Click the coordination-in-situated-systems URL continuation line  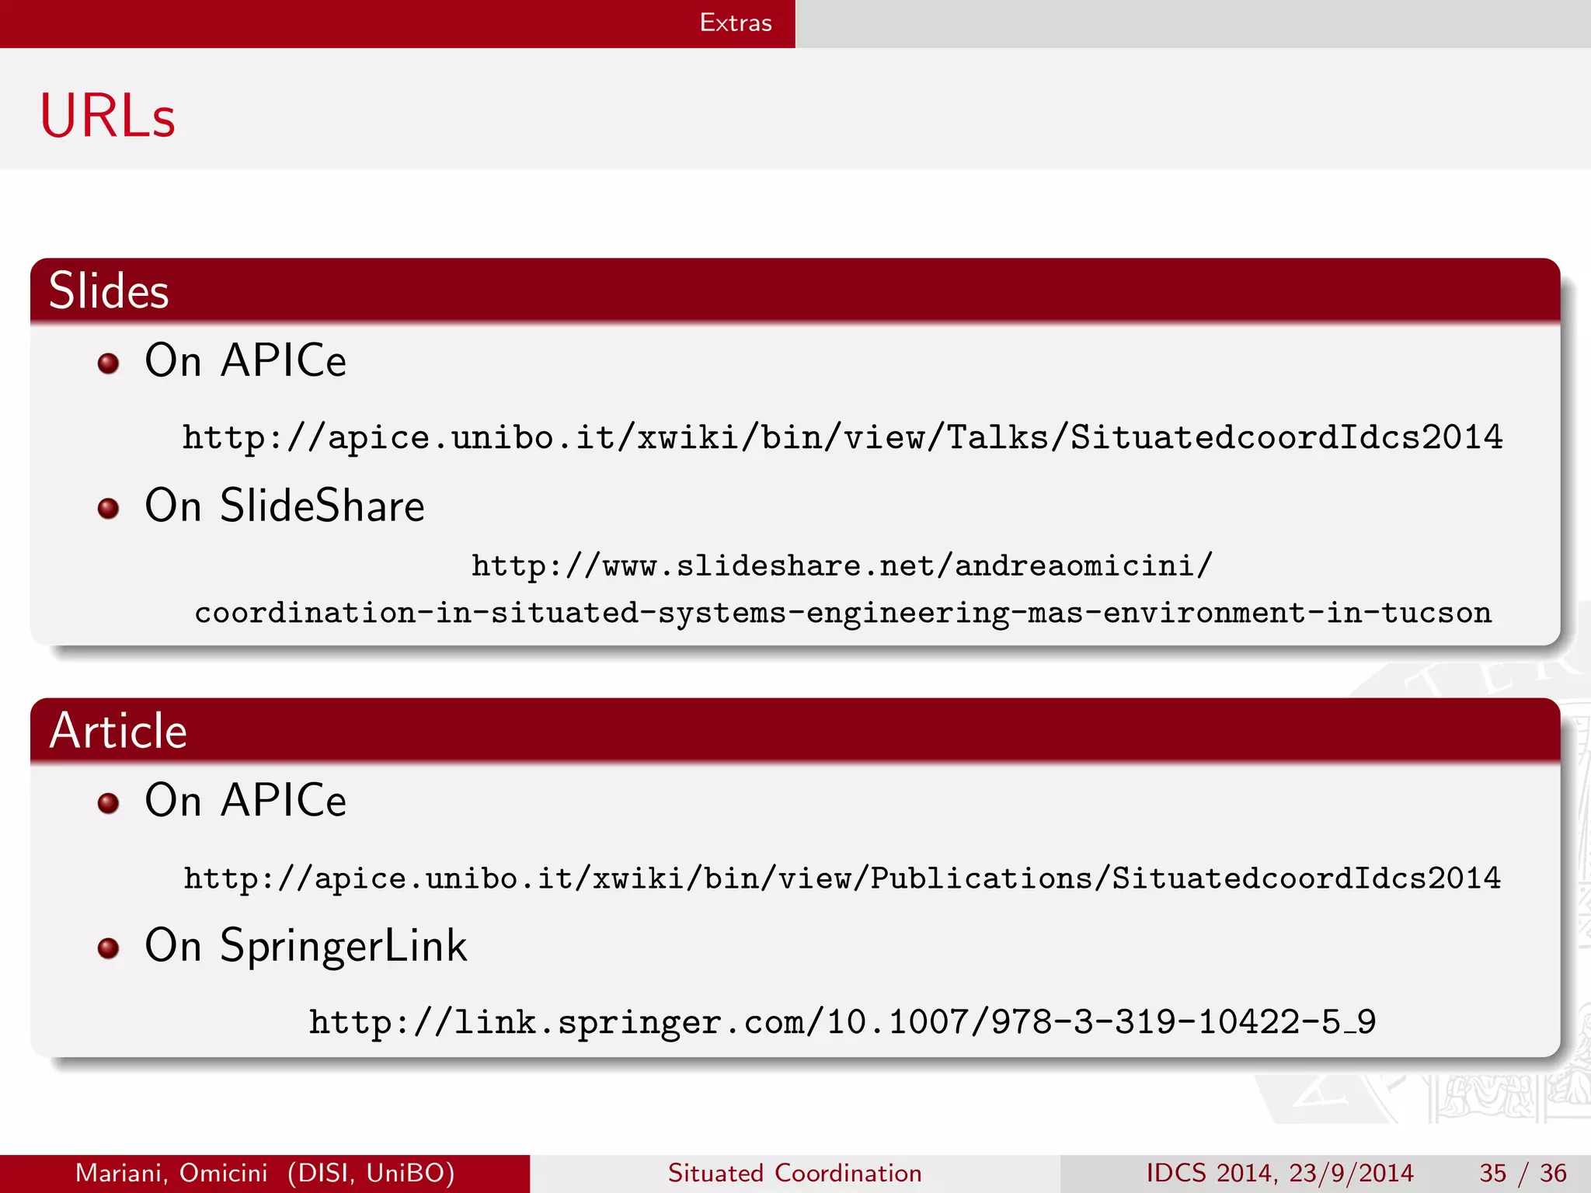(x=842, y=613)
